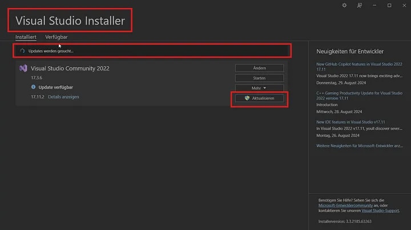This screenshot has height=230, width=411.
Task: Click the Visual Studio Community 2022 logo
Action: 23,68
